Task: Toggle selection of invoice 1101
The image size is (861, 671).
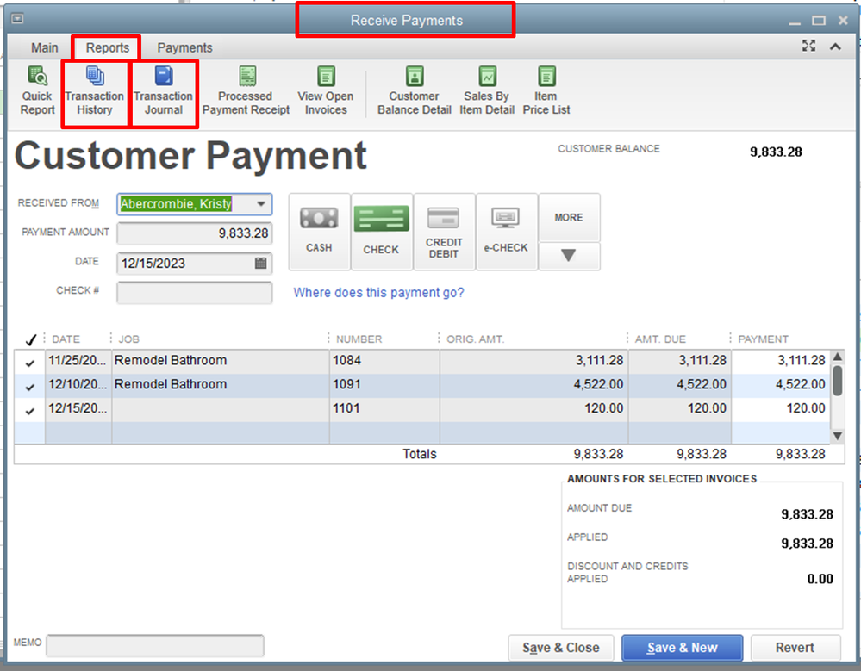Action: pyautogui.click(x=29, y=407)
